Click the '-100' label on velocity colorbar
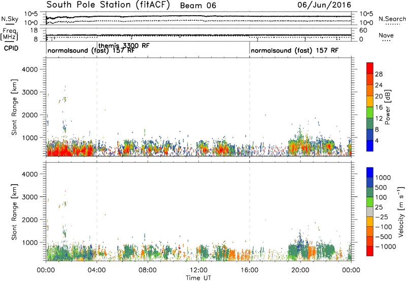 384,227
